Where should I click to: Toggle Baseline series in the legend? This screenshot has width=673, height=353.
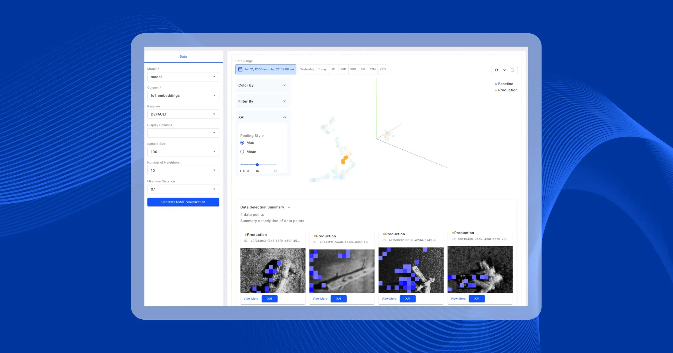(504, 84)
